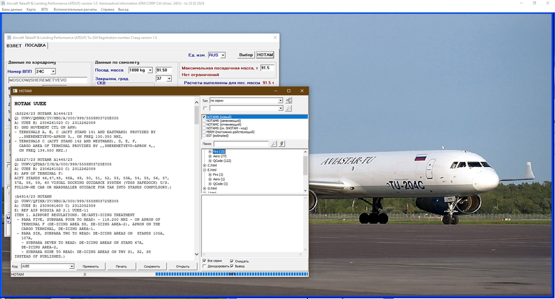Screen dimensions: 555x299
Task: Click the share/series icon next to Тип dropdown
Action: [x=288, y=100]
